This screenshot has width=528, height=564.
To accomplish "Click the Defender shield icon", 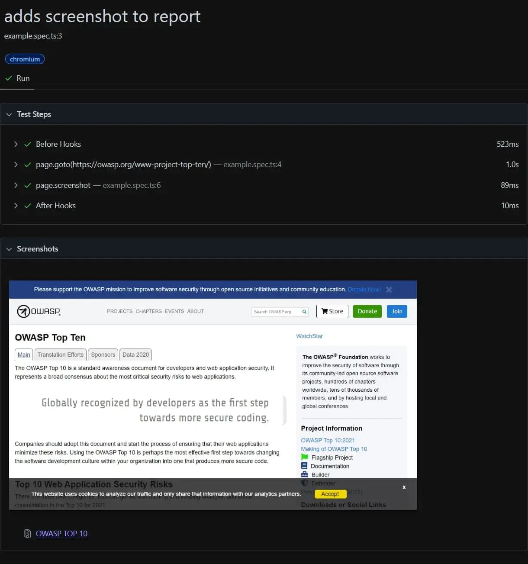I will pos(305,483).
